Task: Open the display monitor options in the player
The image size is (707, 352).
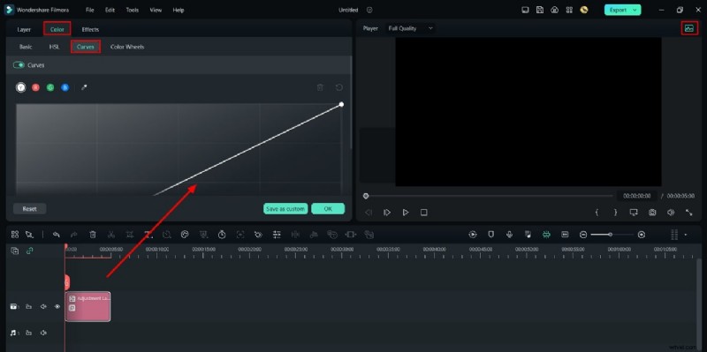Action: [x=634, y=213]
